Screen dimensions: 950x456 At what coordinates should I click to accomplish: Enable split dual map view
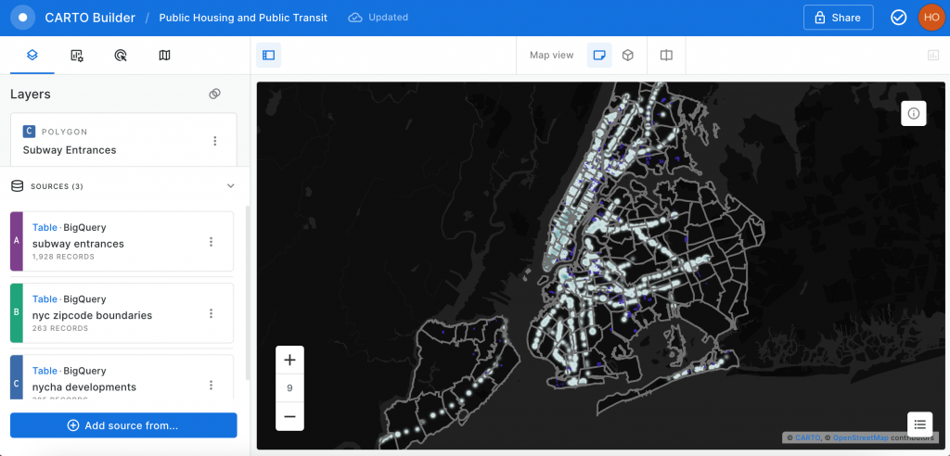click(x=666, y=55)
